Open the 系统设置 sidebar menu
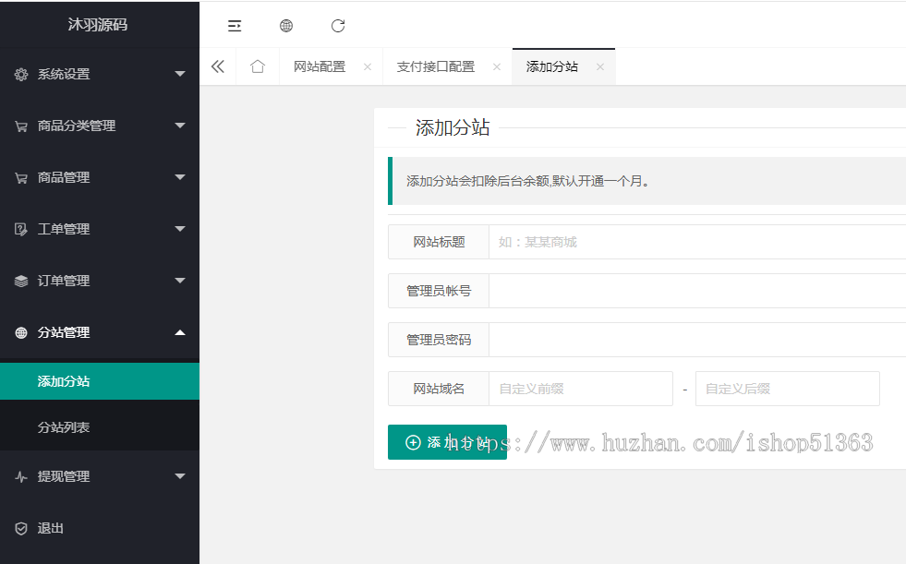906x564 pixels. (x=100, y=74)
